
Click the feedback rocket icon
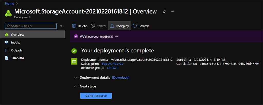(x=76, y=37)
